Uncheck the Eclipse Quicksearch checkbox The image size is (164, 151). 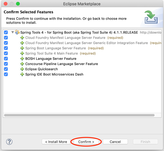(6, 69)
